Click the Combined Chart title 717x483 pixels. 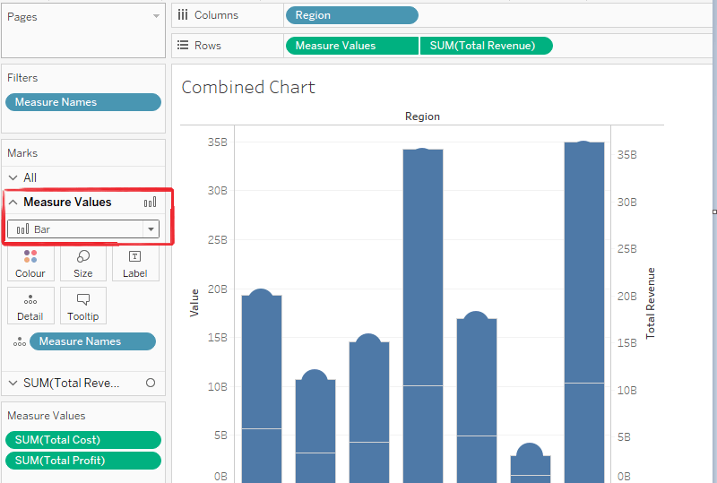[248, 87]
